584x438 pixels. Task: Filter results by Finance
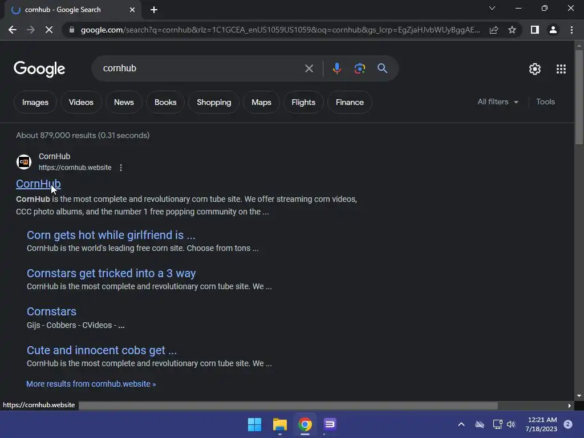pyautogui.click(x=350, y=102)
